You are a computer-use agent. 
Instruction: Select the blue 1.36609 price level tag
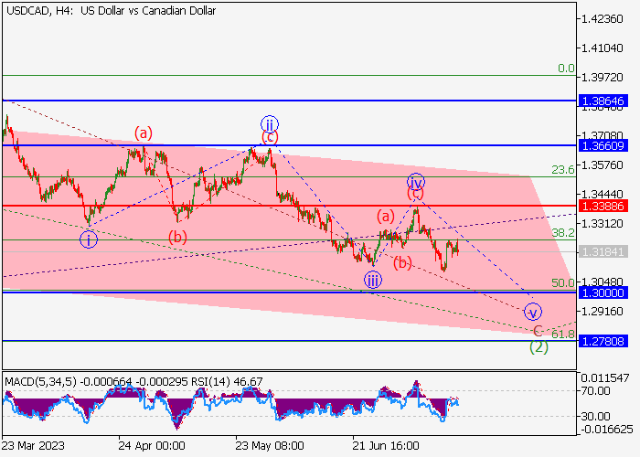(x=603, y=145)
